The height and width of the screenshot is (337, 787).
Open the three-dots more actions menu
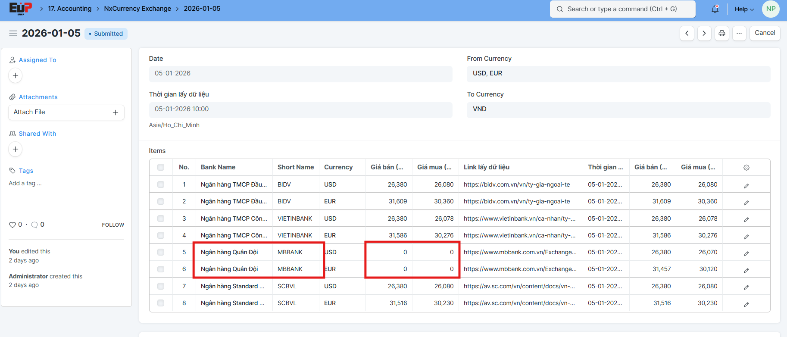739,33
